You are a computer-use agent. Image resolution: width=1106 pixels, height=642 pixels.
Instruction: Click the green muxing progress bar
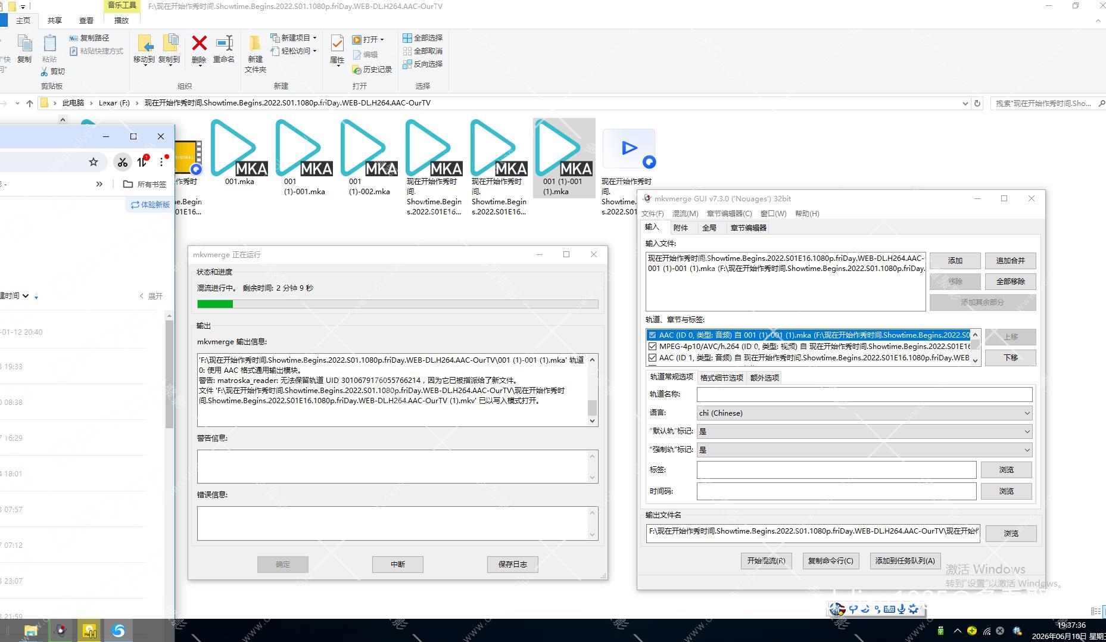(398, 304)
